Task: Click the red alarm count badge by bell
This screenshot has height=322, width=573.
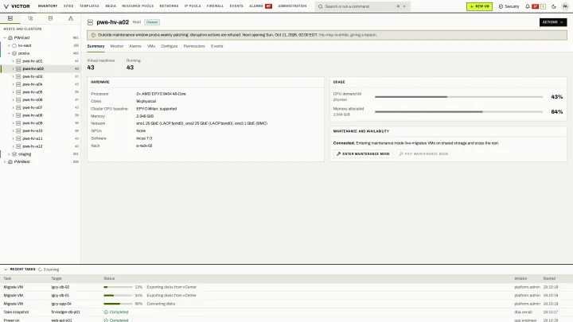Action: 536,6
